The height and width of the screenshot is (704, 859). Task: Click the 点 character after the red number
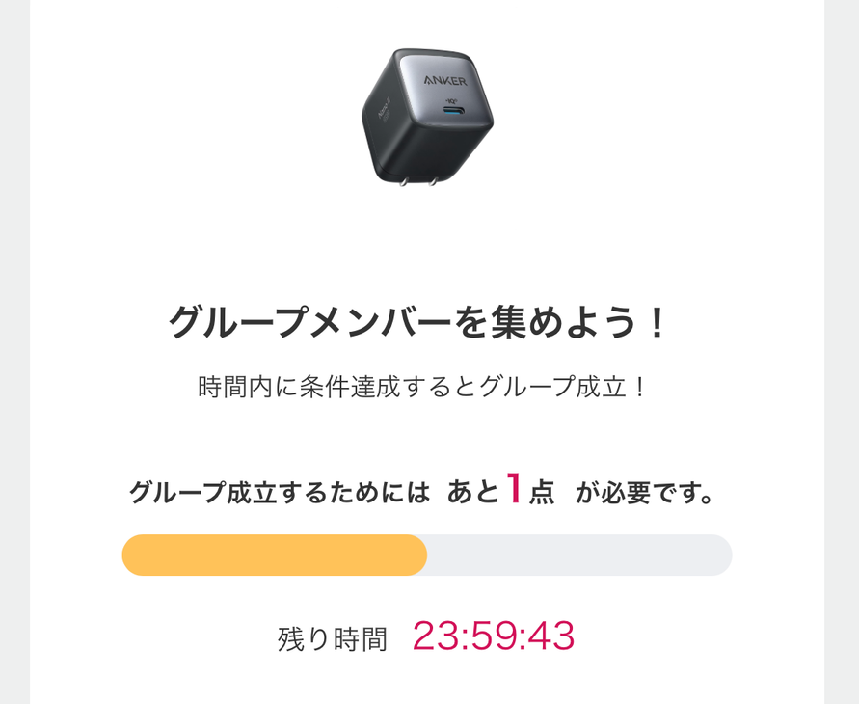[542, 495]
